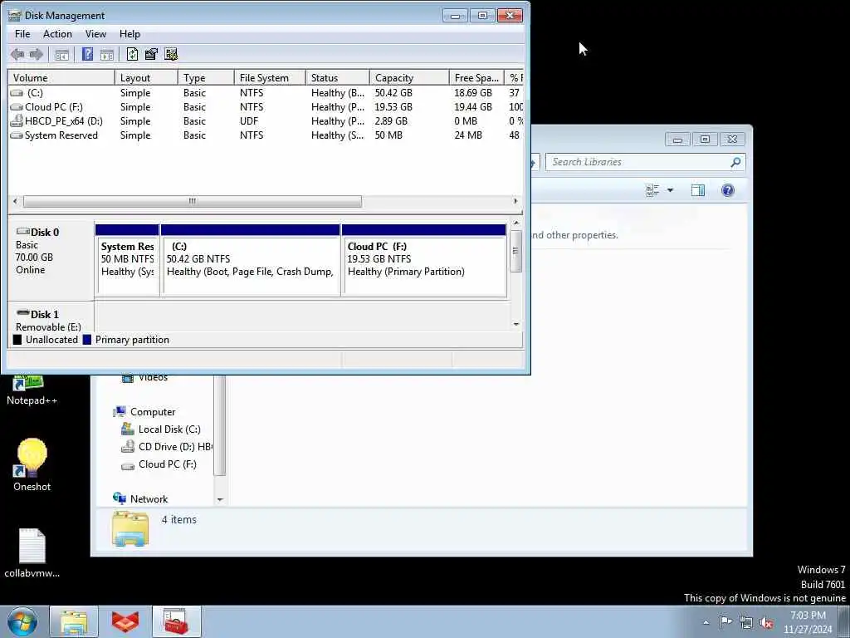Select the System Reserved volume row
The height and width of the screenshot is (638, 850).
266,135
